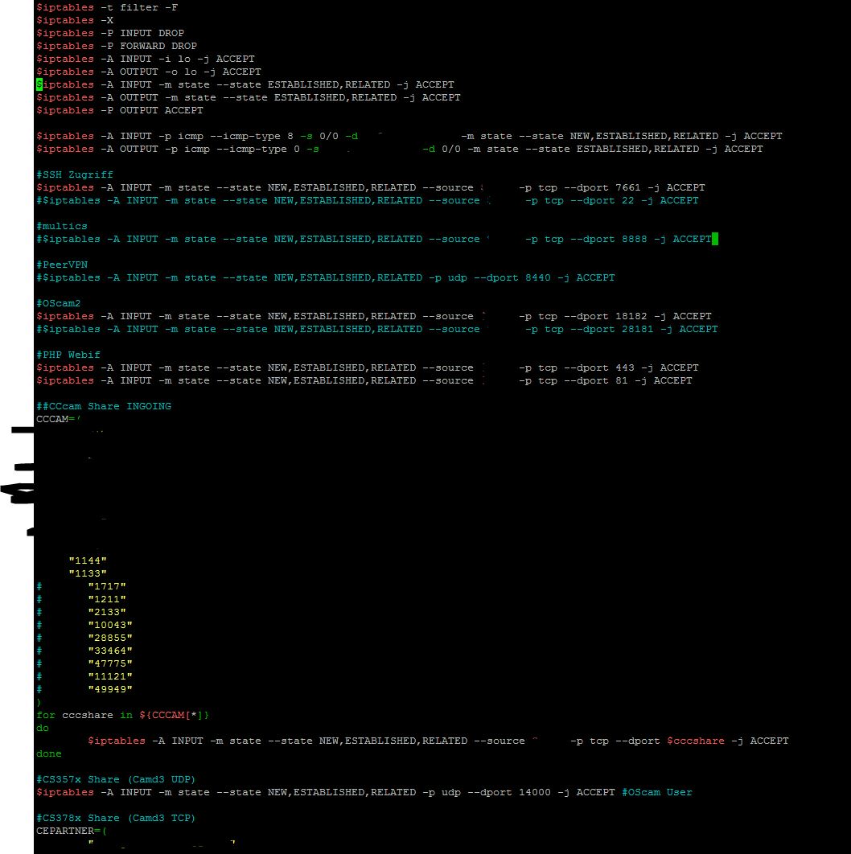Click the for cccshare loop line
The height and width of the screenshot is (854, 851).
pos(122,715)
